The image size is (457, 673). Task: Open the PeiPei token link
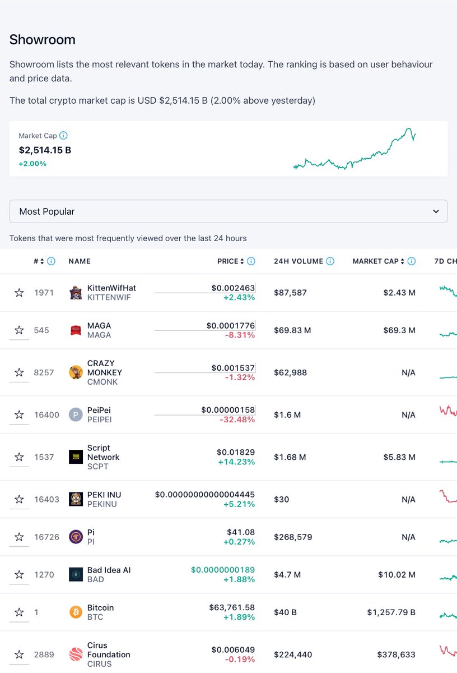tap(99, 410)
